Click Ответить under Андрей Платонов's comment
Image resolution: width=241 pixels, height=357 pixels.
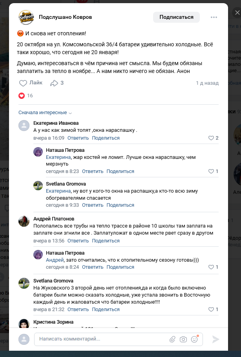point(78,240)
